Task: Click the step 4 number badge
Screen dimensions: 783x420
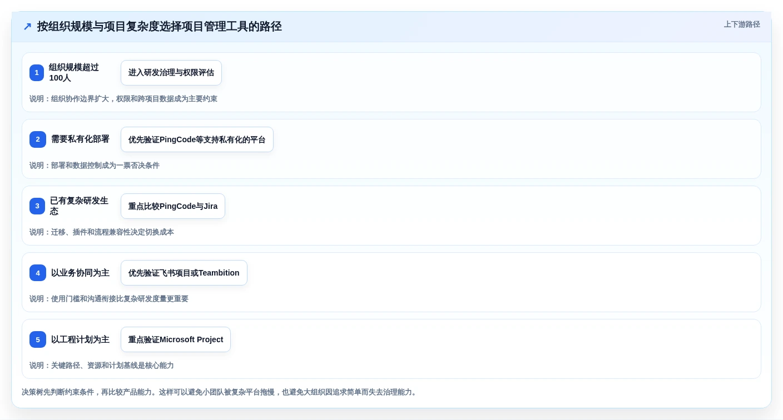Action: [38, 273]
